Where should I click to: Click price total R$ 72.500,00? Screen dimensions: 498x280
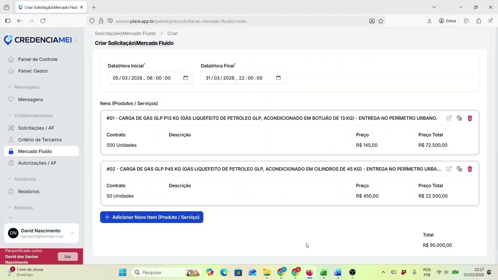tap(433, 145)
